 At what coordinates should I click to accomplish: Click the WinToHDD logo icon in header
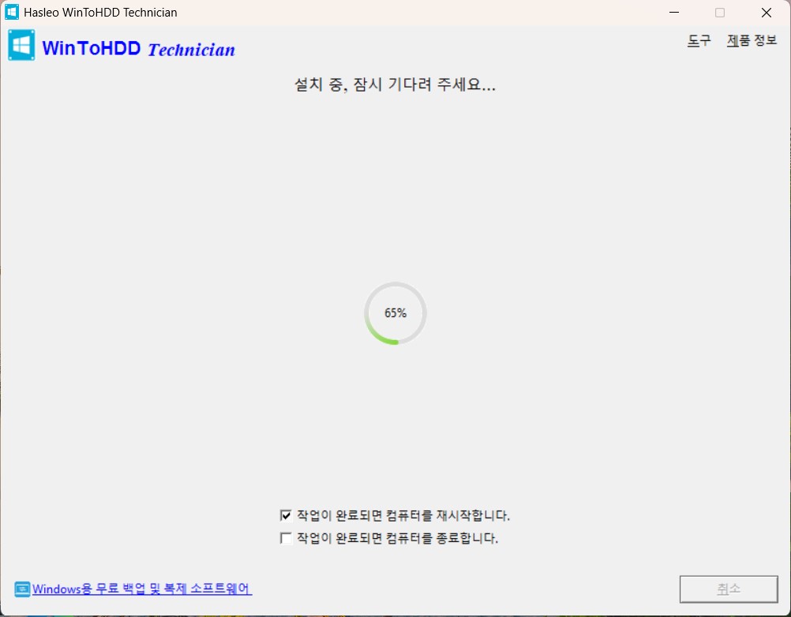pos(21,46)
